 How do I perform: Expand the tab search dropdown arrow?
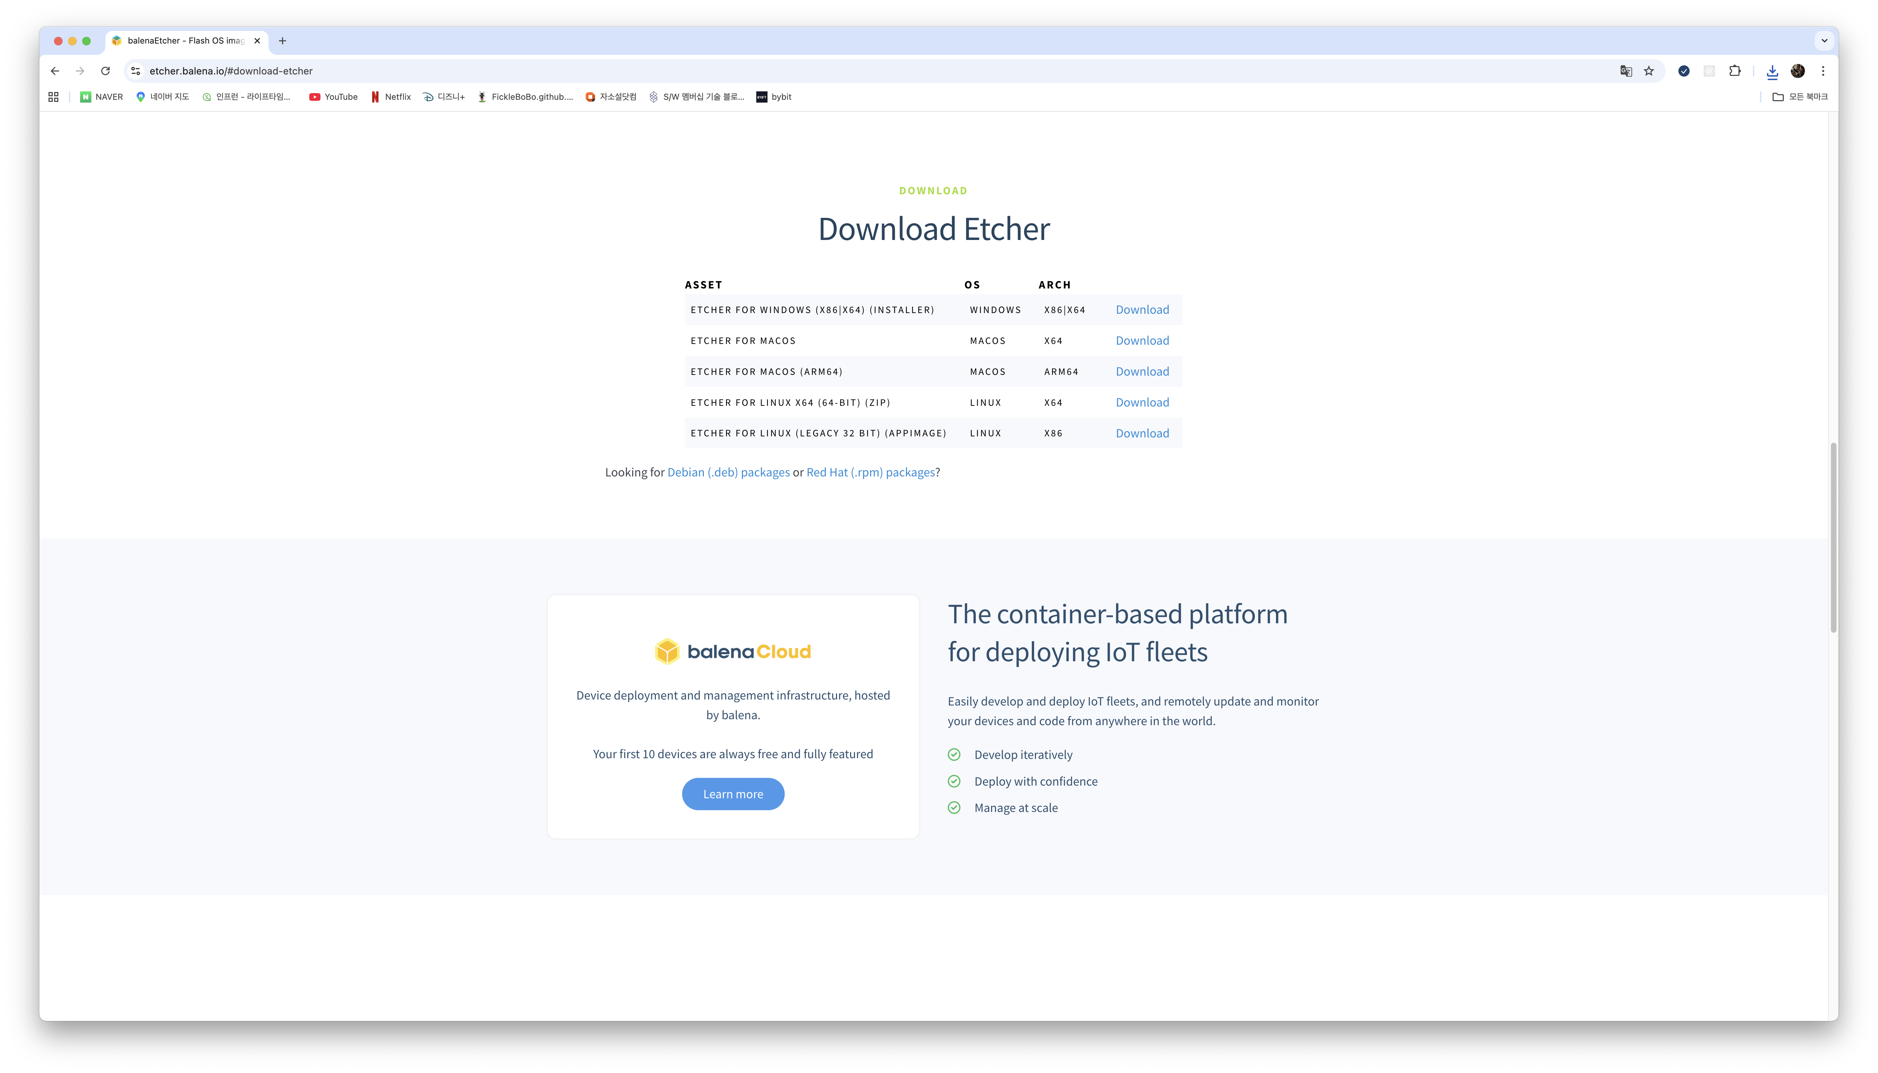(x=1824, y=40)
